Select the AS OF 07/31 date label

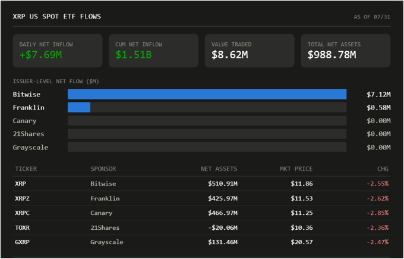[372, 17]
